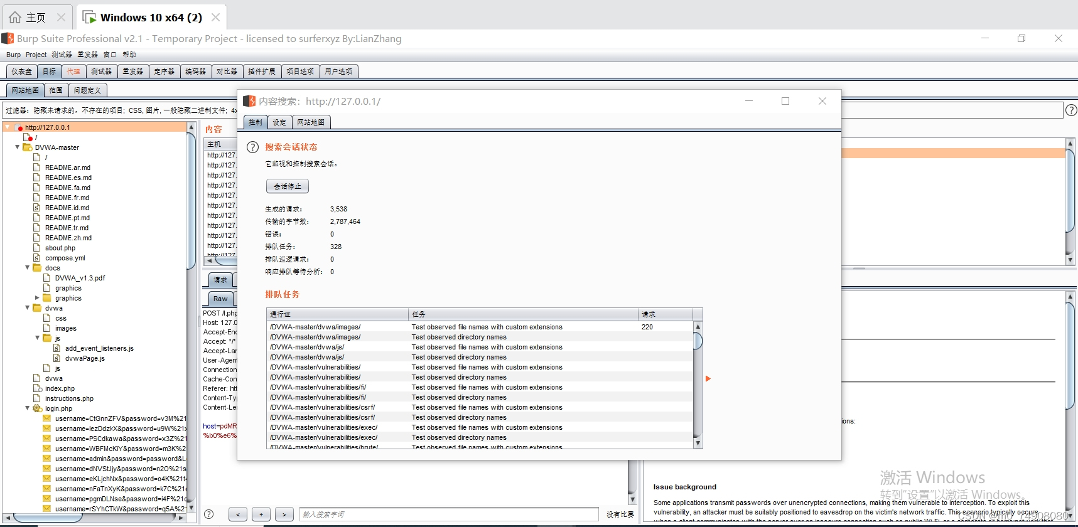Screen dimensions: 1078x527
Task: Select the Windows 10 x64 (2) tab
Action: [151, 18]
